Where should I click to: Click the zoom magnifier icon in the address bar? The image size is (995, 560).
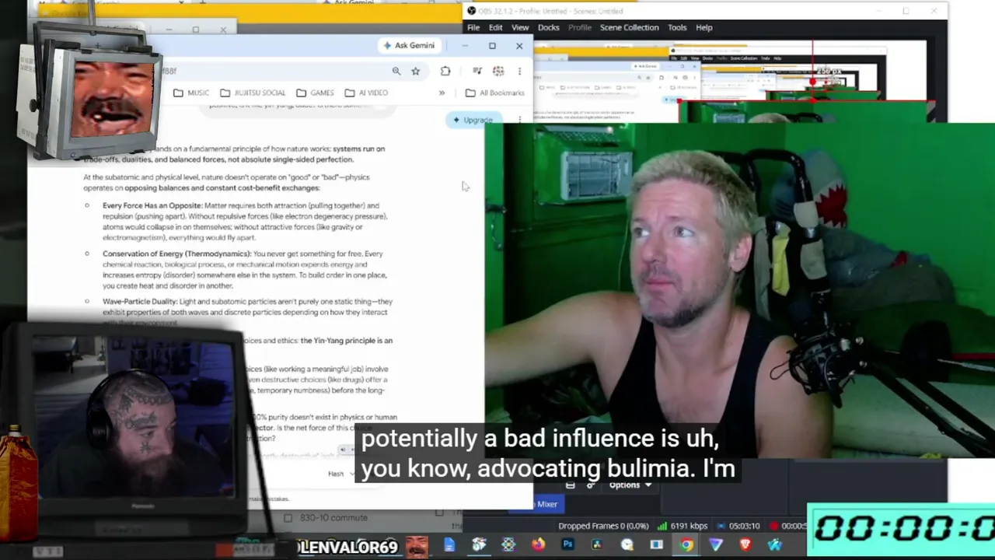pyautogui.click(x=396, y=71)
